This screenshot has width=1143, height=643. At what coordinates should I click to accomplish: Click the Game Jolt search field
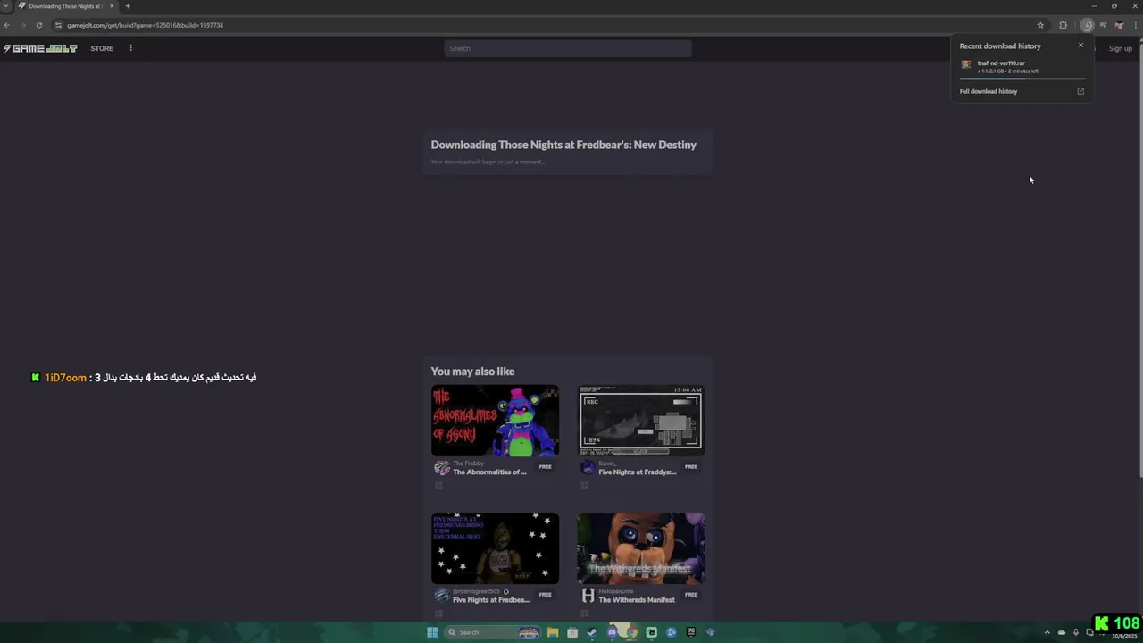coord(568,48)
